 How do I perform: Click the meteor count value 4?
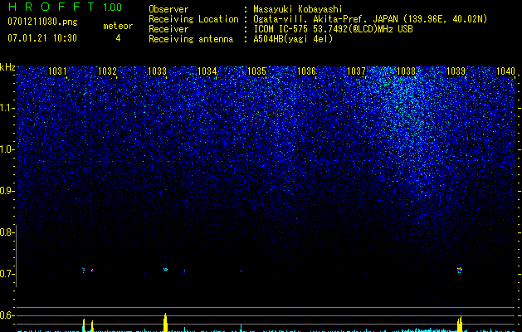coord(118,38)
